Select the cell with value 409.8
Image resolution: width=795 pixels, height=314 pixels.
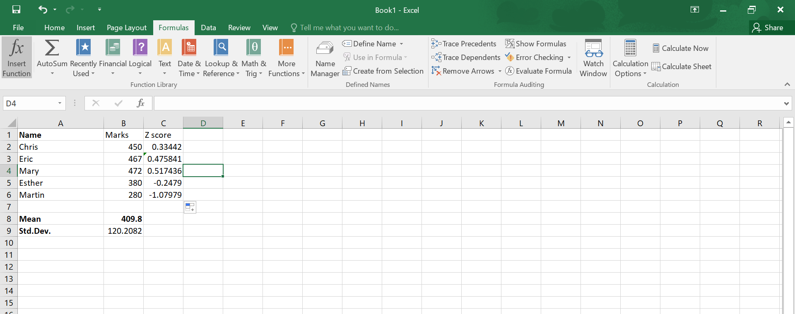tap(123, 219)
